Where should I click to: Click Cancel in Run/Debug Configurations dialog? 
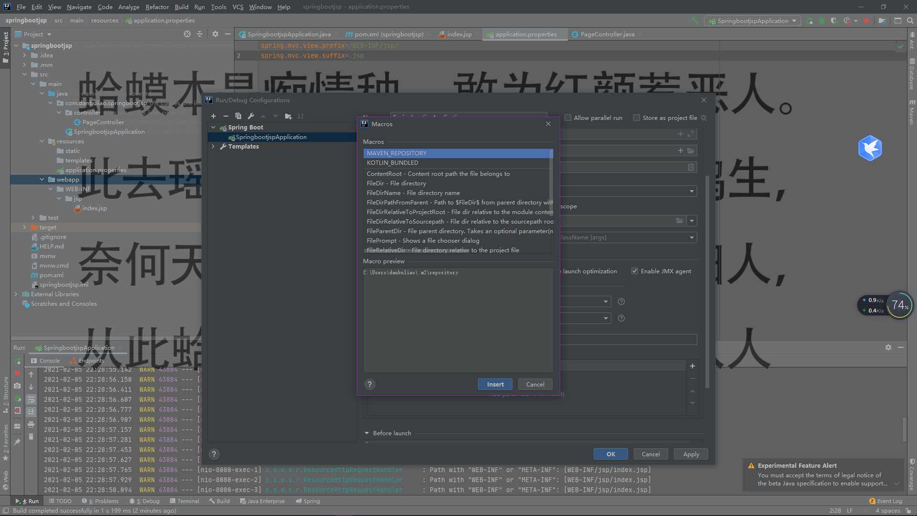pos(650,454)
